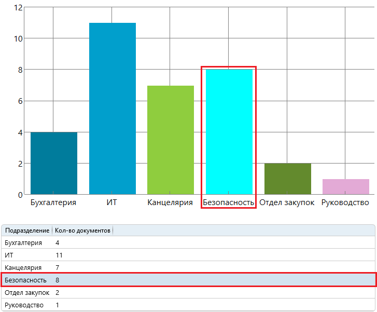Click the Безопасность label under the chart
This screenshot has width=377, height=312.
click(x=229, y=202)
